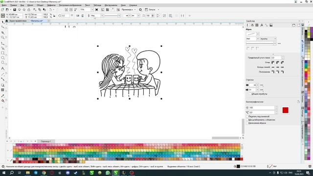Select the Crop tool in the toolbox

[3, 33]
